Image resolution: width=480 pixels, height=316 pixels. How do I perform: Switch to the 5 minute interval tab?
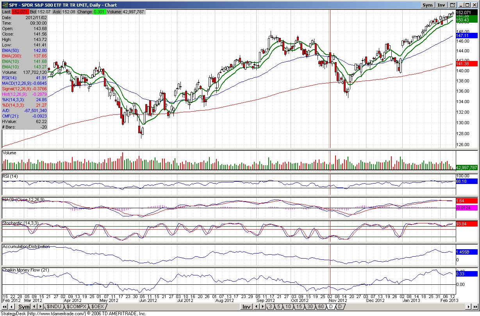[278, 307]
